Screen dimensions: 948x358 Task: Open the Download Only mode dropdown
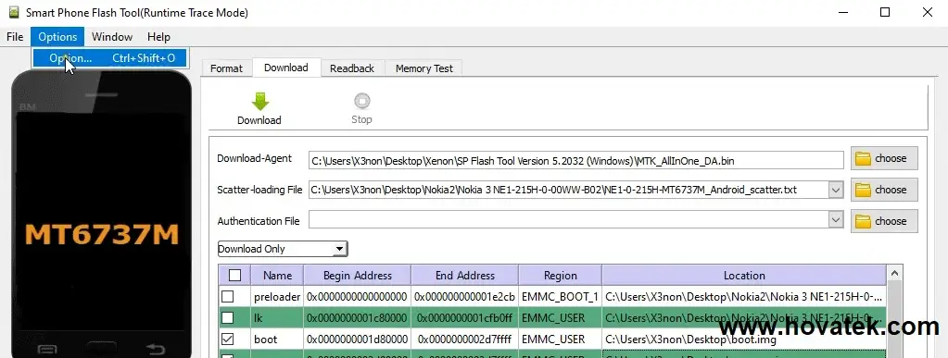pos(283,249)
